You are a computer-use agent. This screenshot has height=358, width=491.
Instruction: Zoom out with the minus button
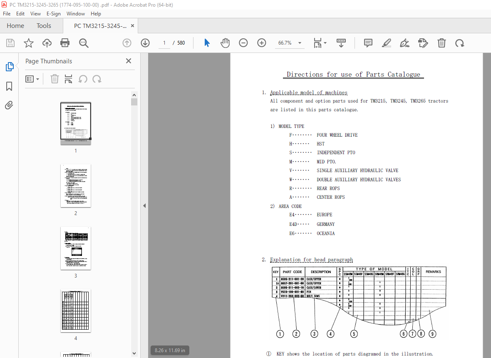[x=243, y=43]
